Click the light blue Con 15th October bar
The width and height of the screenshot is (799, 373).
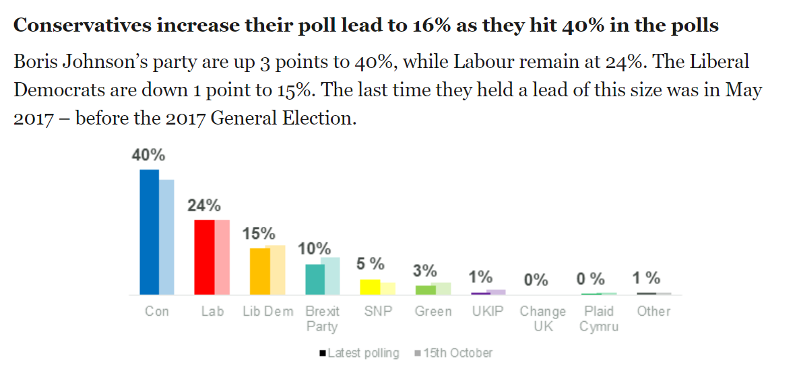[x=166, y=237]
